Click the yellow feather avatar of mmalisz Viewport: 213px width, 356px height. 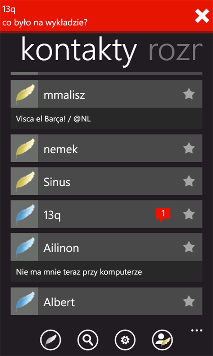point(25,94)
